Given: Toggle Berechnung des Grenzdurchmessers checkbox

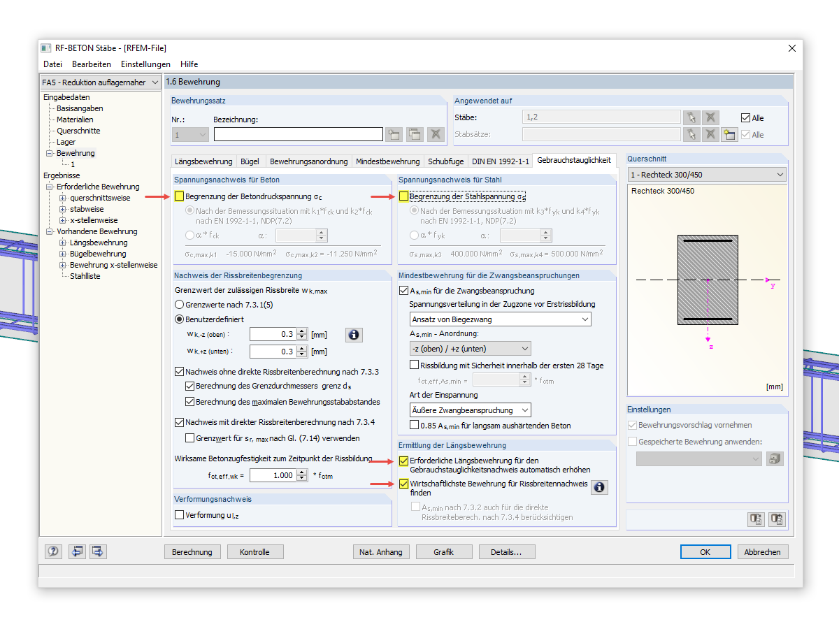Looking at the screenshot, I should coord(190,386).
